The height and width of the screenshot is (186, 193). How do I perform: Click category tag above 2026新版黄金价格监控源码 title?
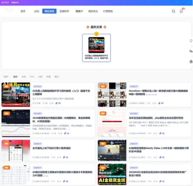(38, 113)
